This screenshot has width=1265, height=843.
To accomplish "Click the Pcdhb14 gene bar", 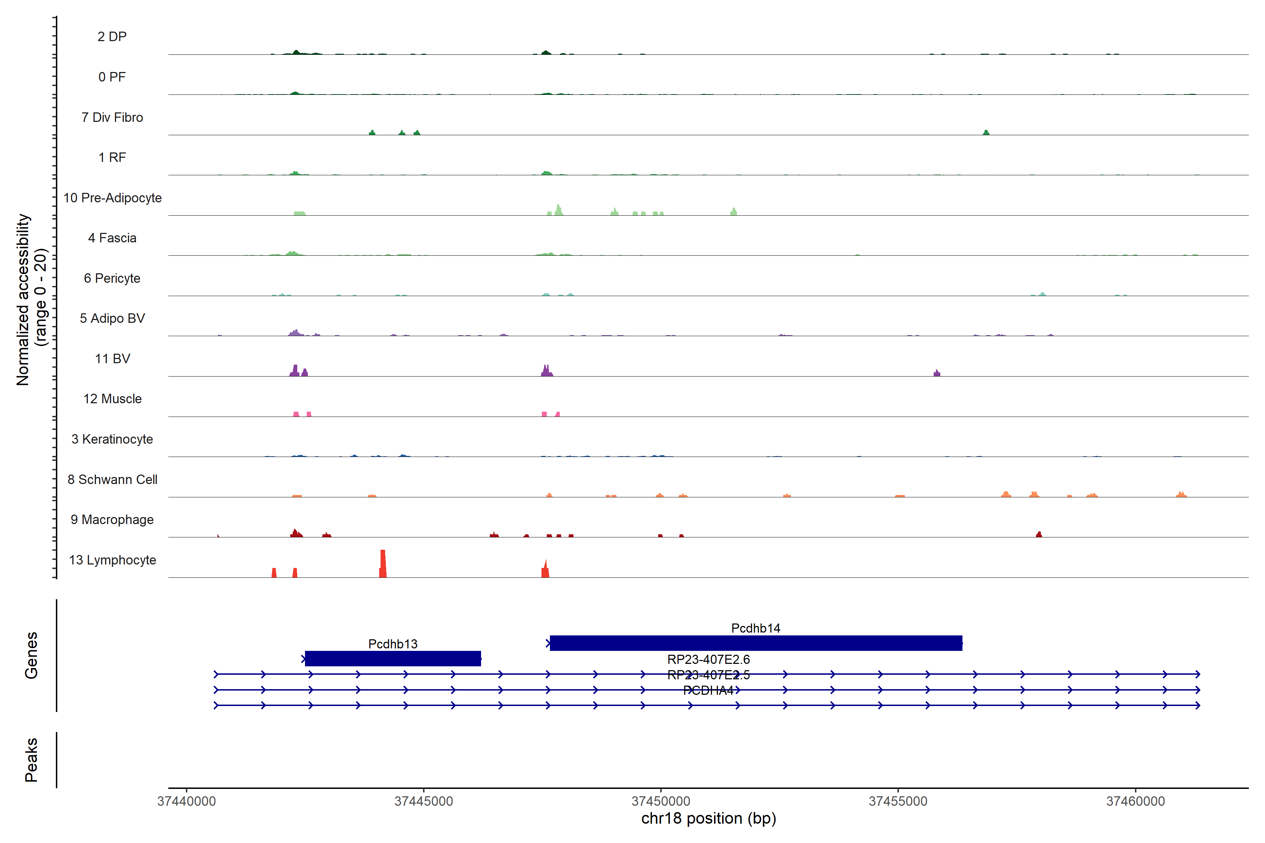I will tap(756, 643).
